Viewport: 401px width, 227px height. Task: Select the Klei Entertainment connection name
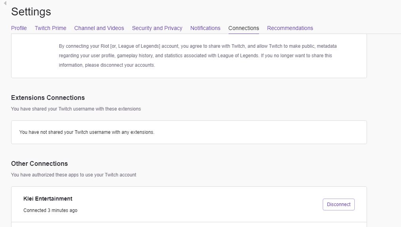coord(48,199)
